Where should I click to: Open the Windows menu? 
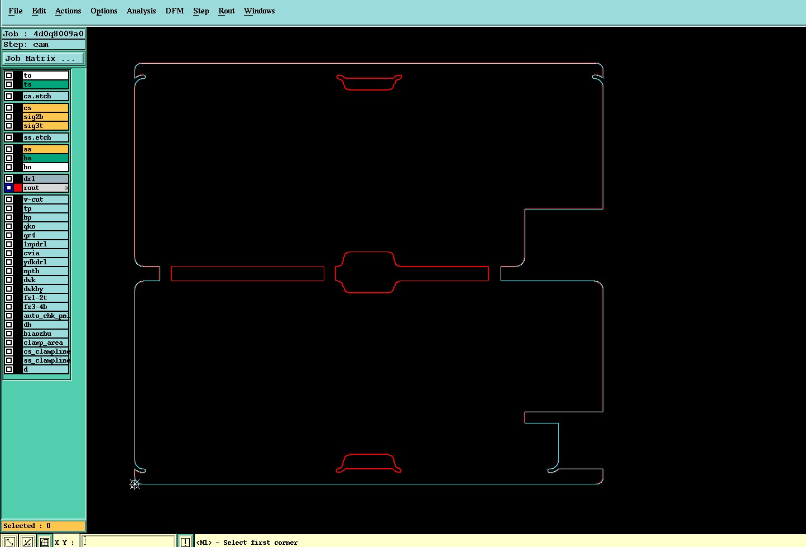pos(260,11)
